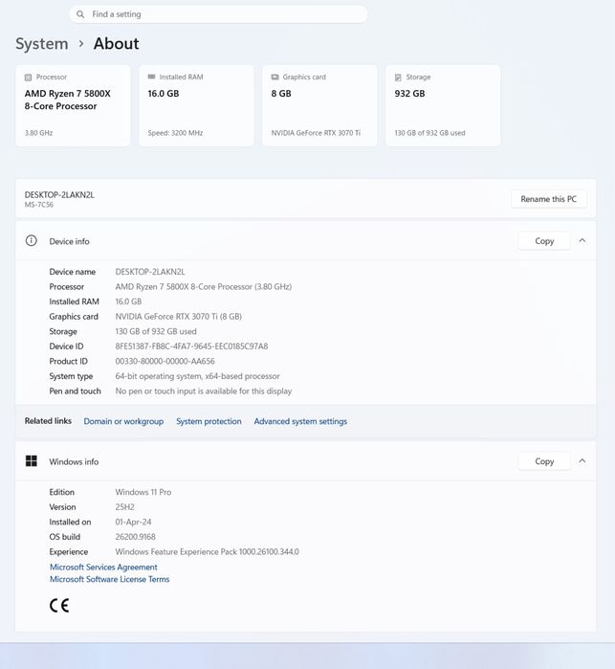Open the Graphics card summary card
The width and height of the screenshot is (615, 669).
click(x=319, y=105)
